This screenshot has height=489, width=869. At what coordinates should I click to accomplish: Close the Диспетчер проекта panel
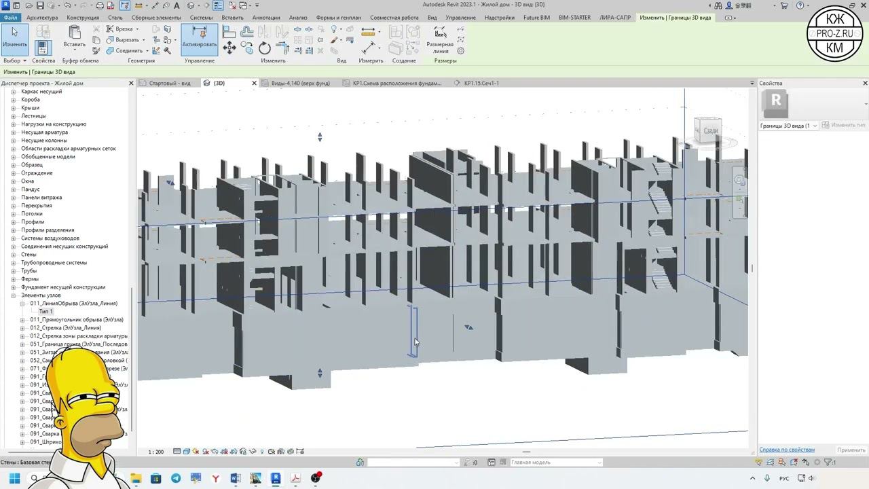point(131,83)
